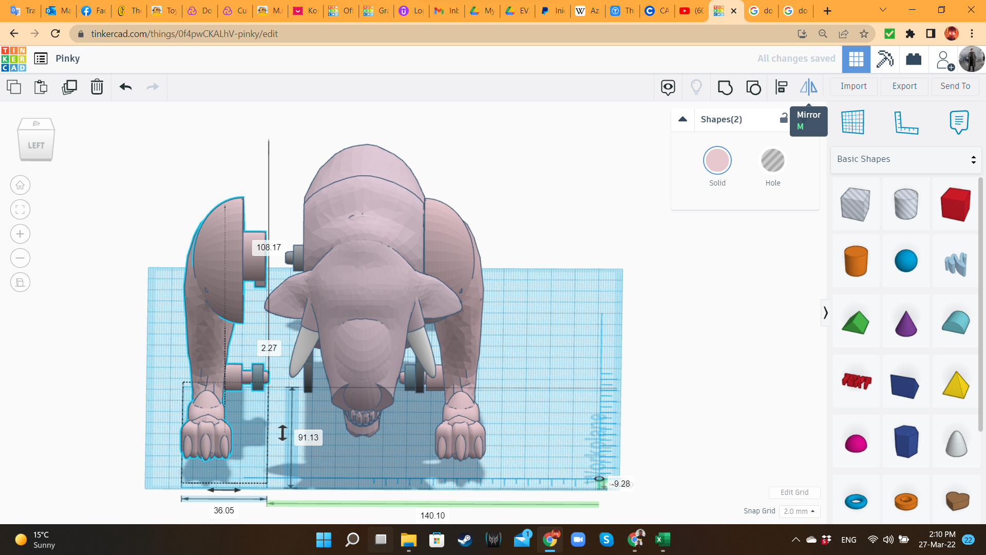Click the Home view button
The width and height of the screenshot is (986, 555).
20,185
